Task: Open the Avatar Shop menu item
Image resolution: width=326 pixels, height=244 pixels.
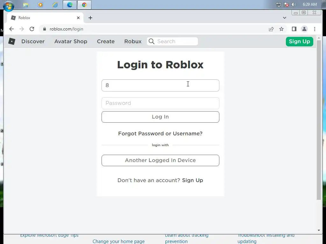Action: pos(71,41)
